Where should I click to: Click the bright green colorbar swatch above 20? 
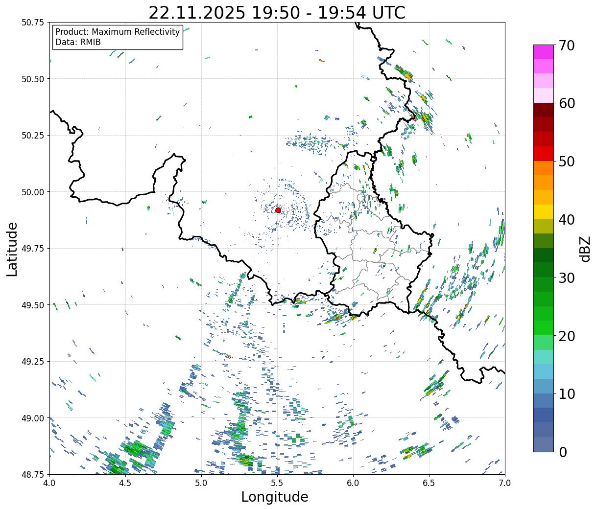[x=544, y=327]
